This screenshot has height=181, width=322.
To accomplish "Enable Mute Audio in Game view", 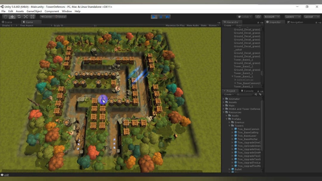I will tap(193, 25).
